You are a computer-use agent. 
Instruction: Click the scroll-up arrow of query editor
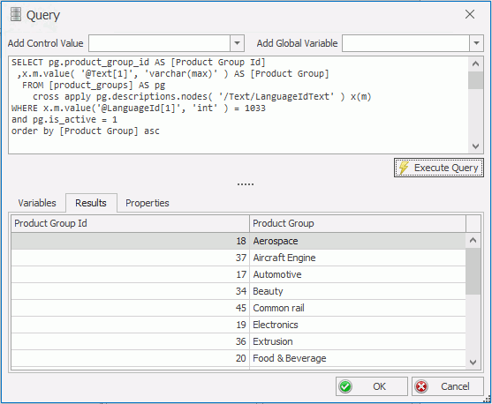476,64
